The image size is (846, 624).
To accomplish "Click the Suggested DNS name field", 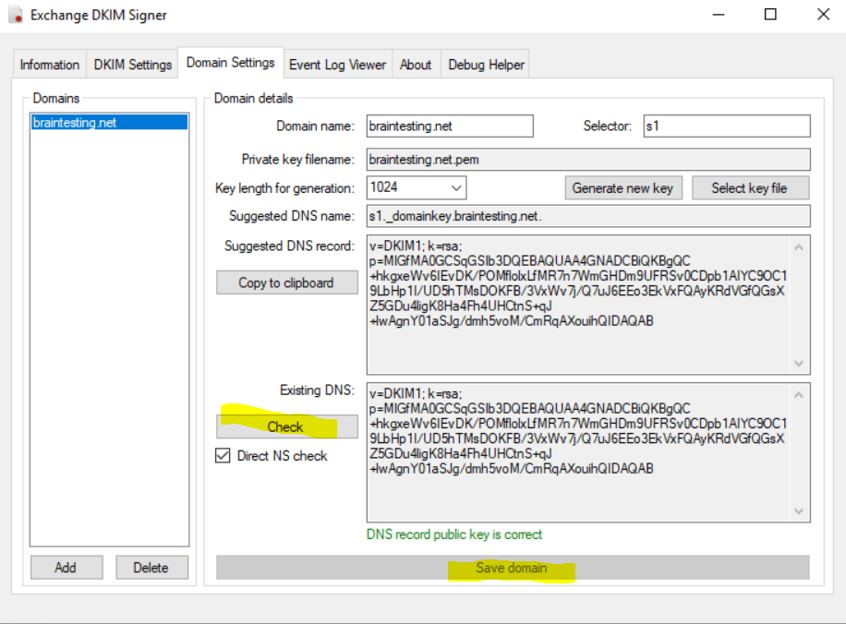I will click(x=588, y=216).
